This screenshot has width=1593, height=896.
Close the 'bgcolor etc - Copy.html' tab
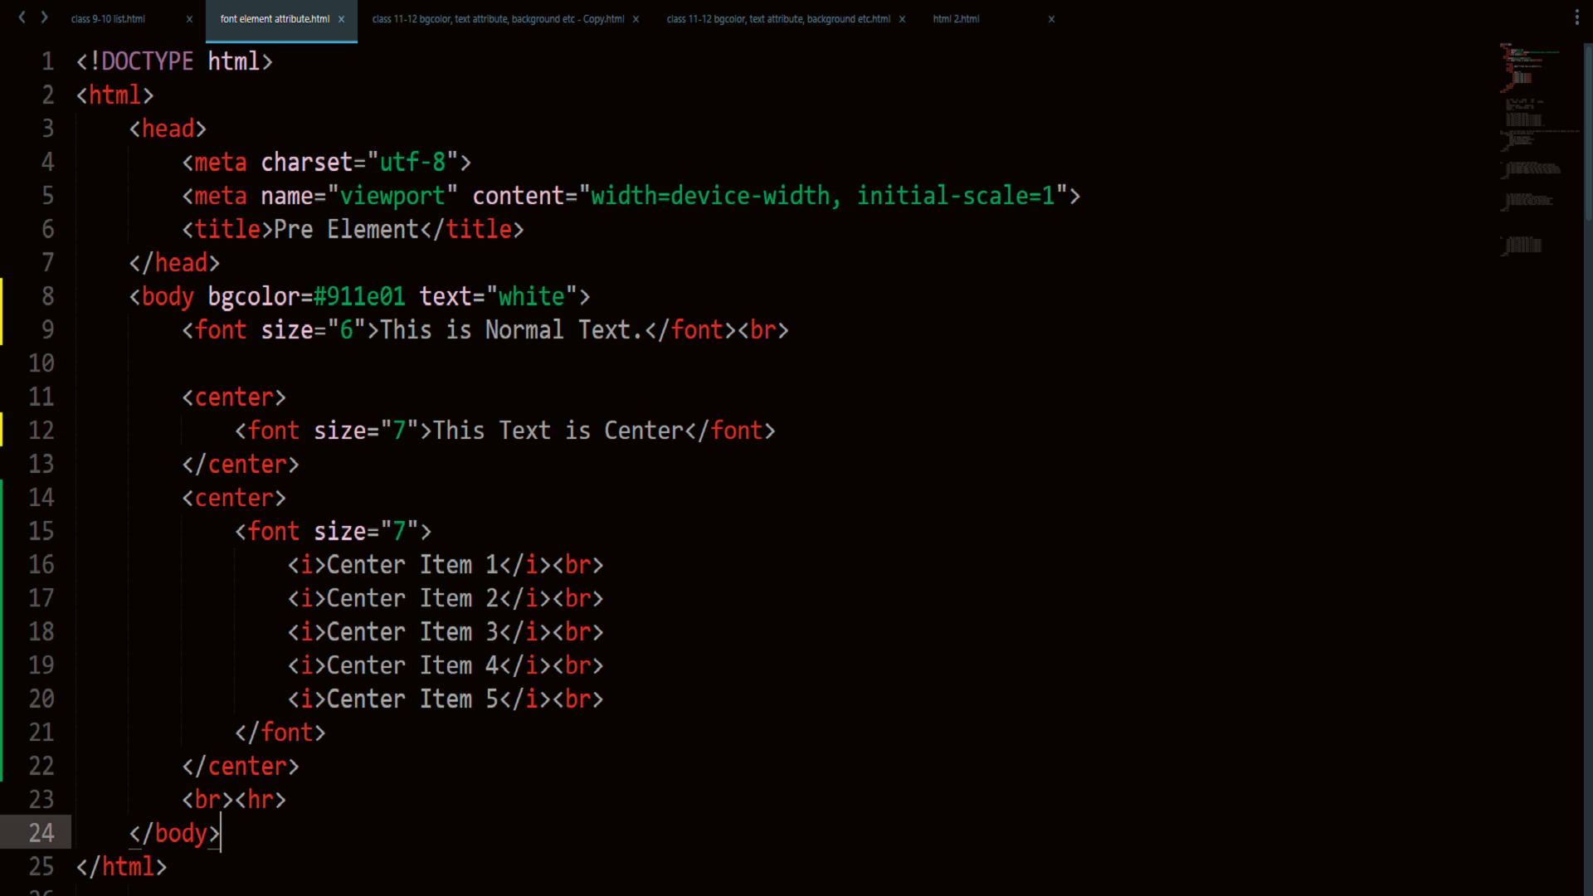(636, 19)
